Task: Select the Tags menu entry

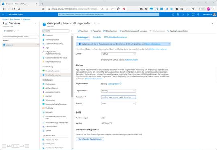Action: pyautogui.click(x=47, y=47)
